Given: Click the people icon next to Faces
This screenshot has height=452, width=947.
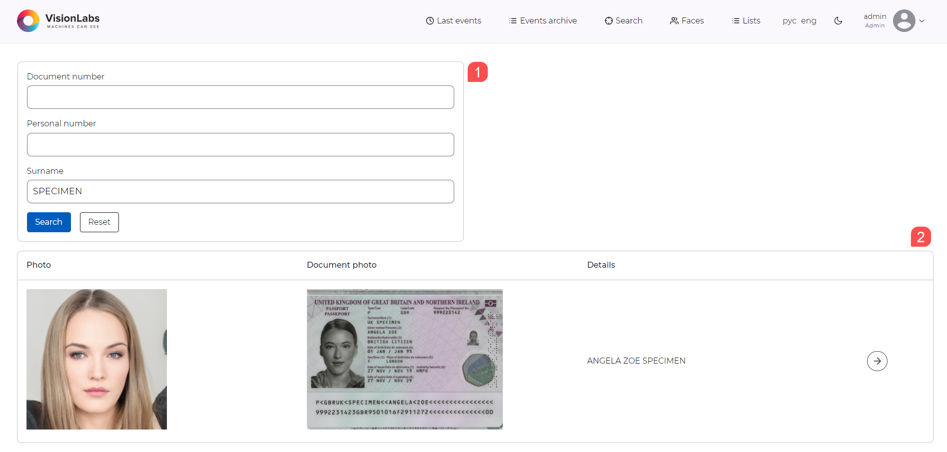Looking at the screenshot, I should tap(674, 20).
